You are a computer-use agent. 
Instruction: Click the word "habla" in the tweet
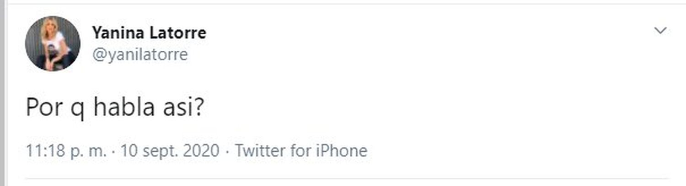pos(120,108)
